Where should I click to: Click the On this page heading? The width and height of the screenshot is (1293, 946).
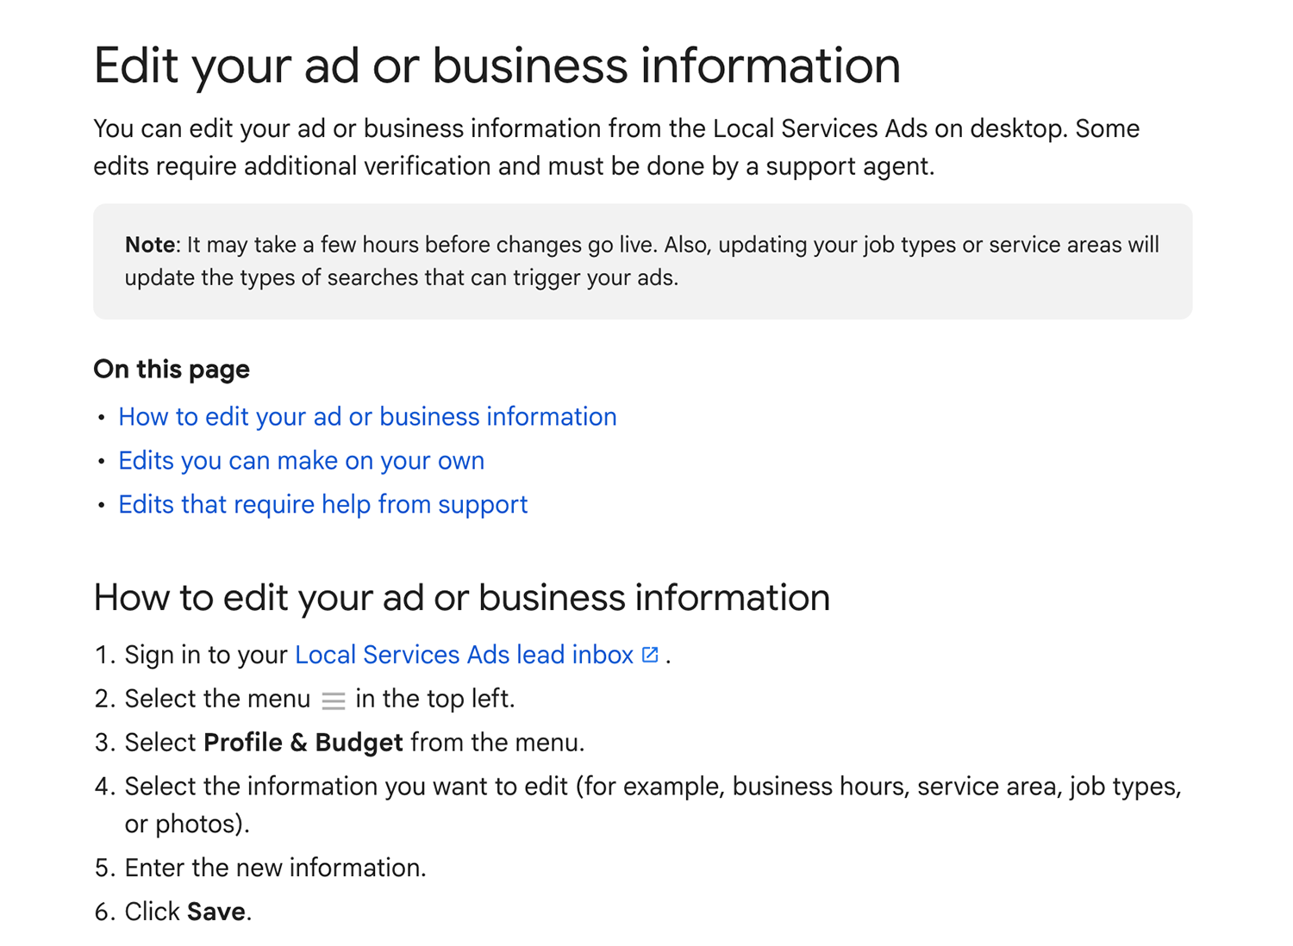click(x=172, y=370)
